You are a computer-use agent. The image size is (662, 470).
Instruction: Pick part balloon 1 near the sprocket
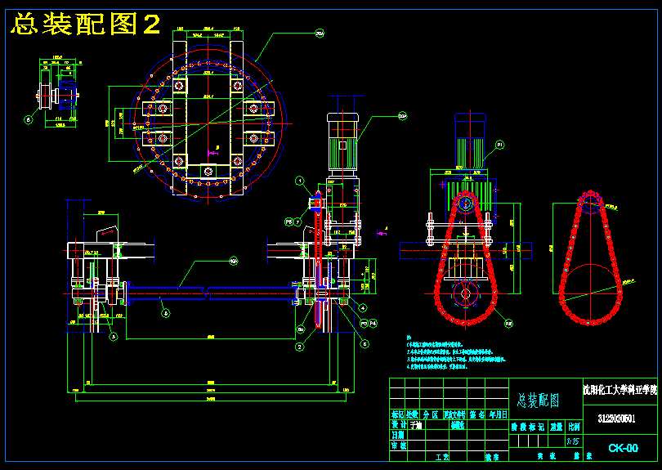point(300,181)
